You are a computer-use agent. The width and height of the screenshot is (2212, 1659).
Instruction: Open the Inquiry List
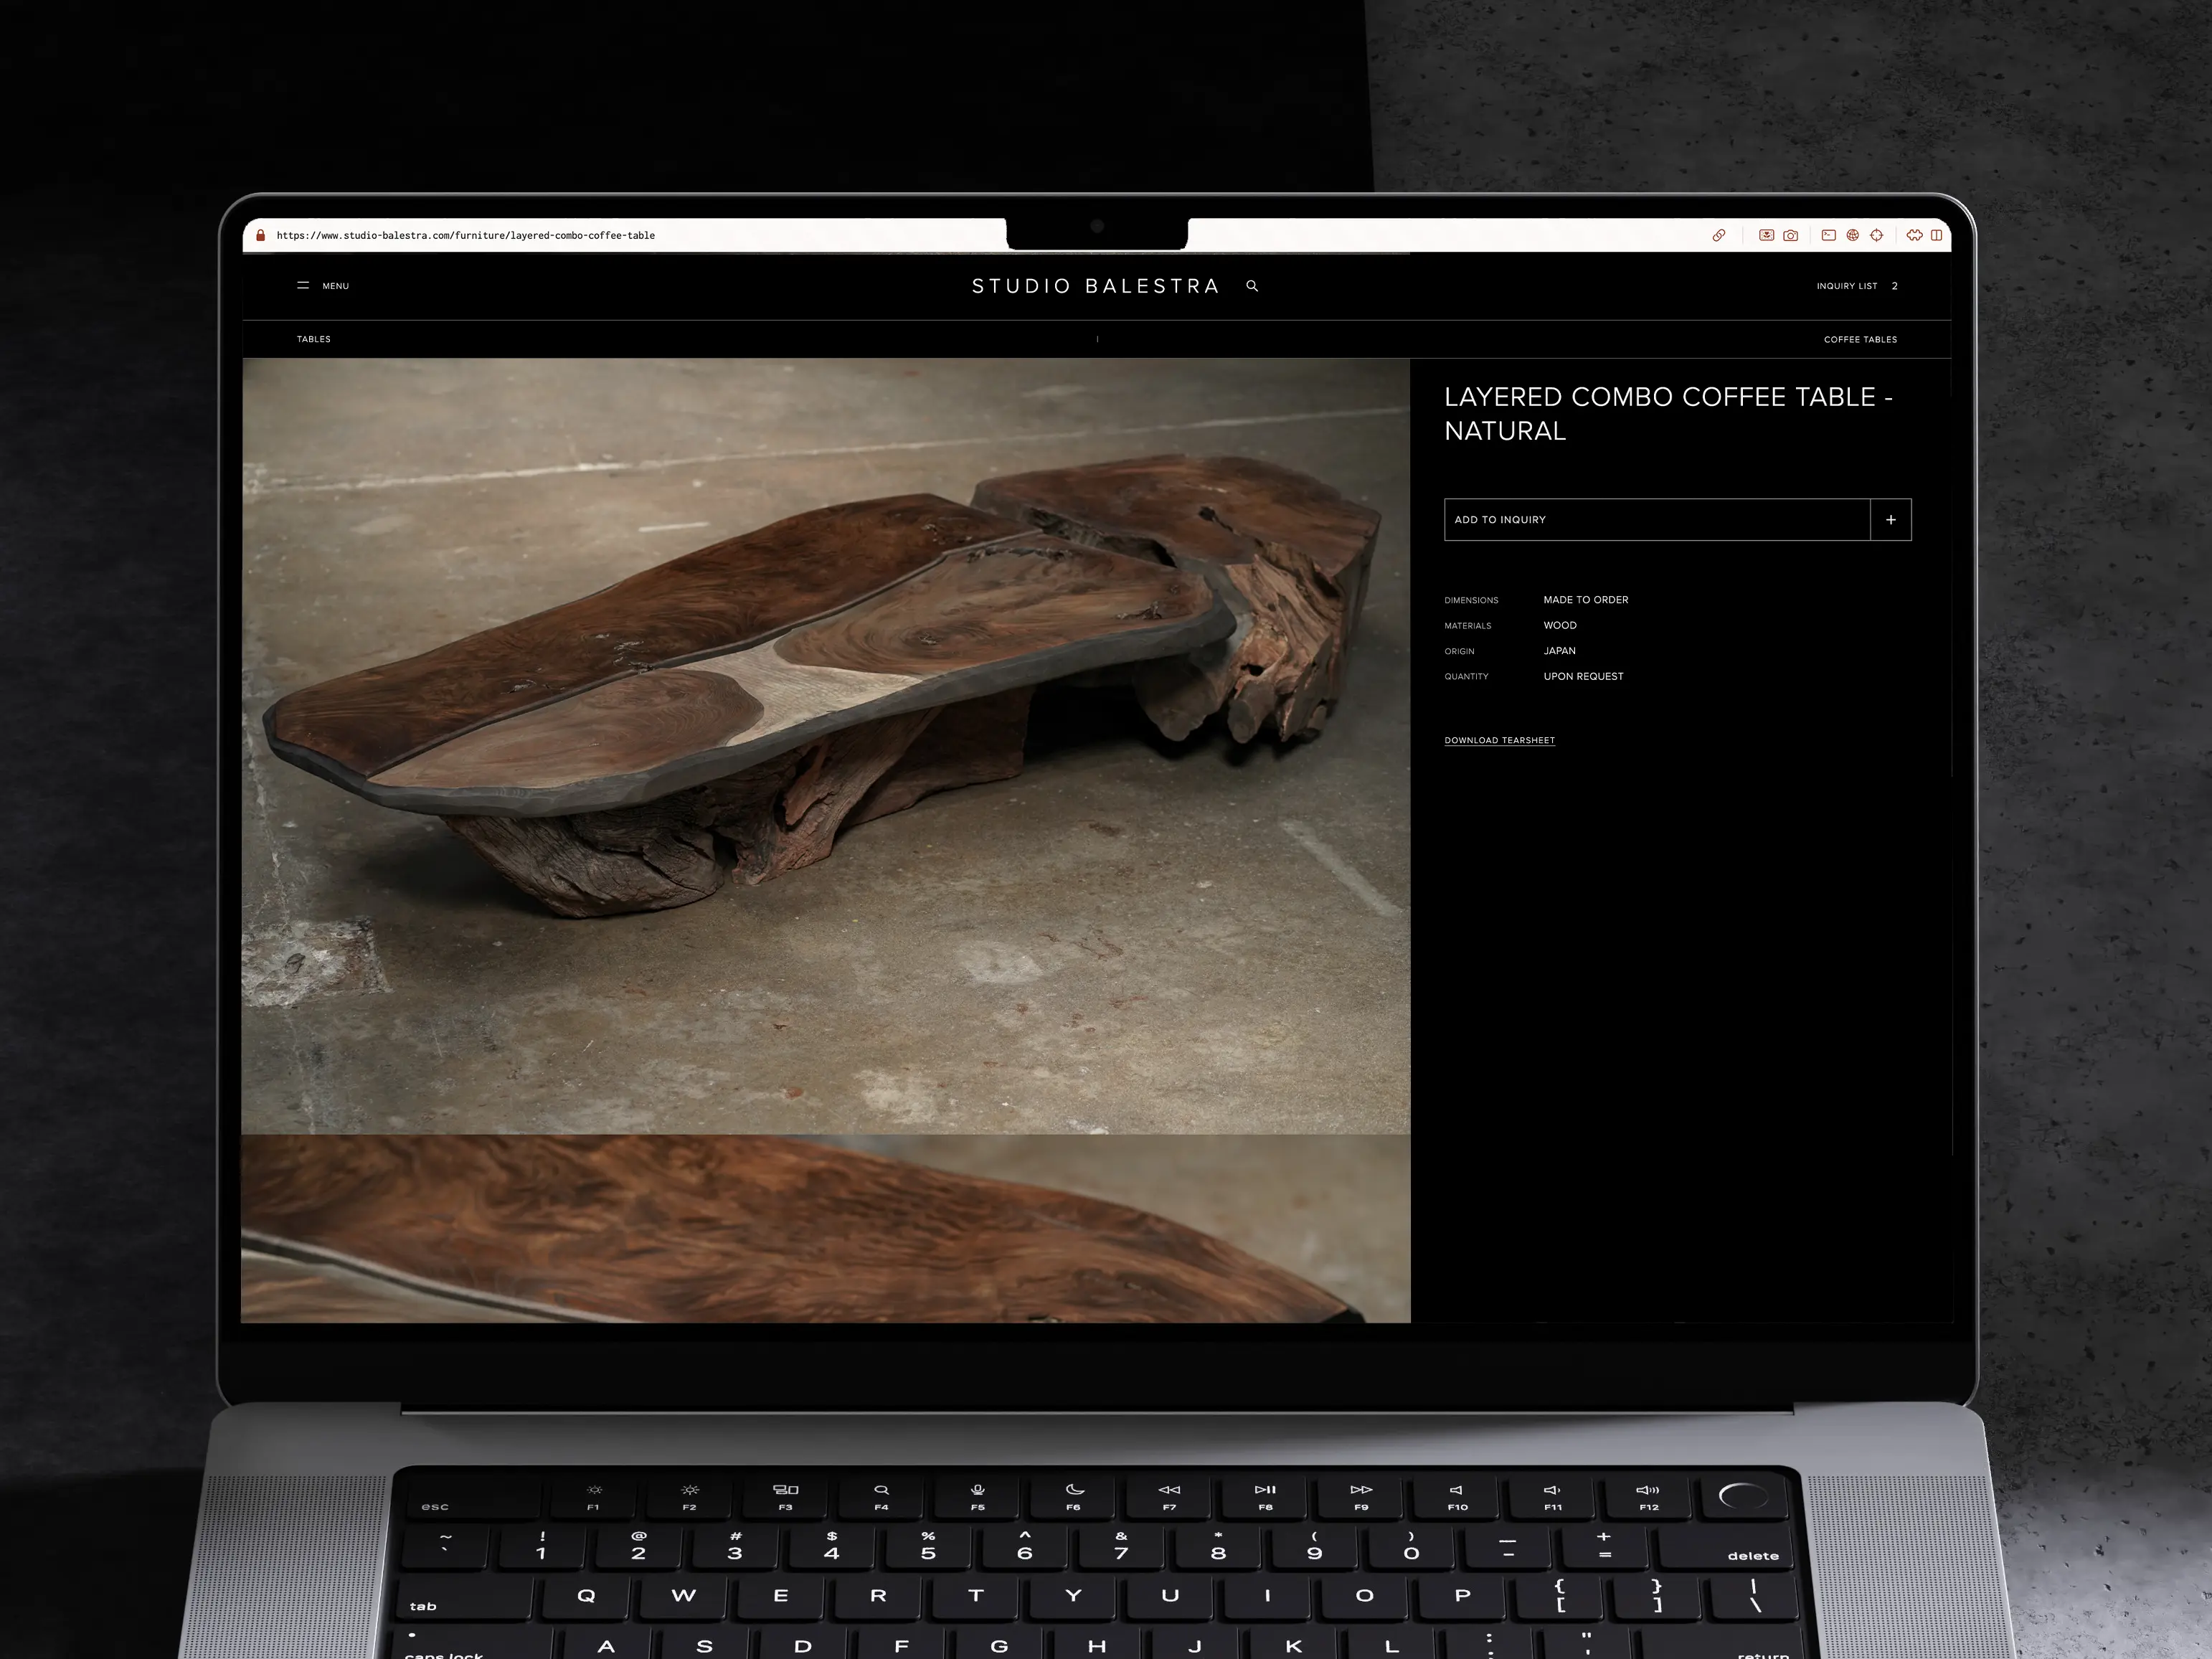coord(1847,286)
